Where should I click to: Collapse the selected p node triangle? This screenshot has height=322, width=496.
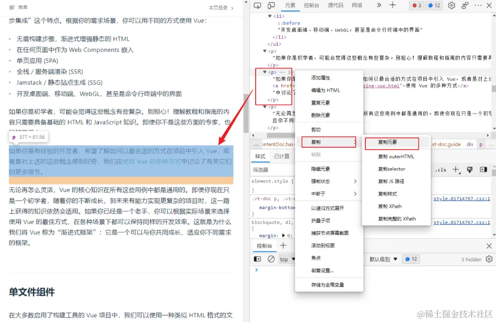tap(265, 72)
